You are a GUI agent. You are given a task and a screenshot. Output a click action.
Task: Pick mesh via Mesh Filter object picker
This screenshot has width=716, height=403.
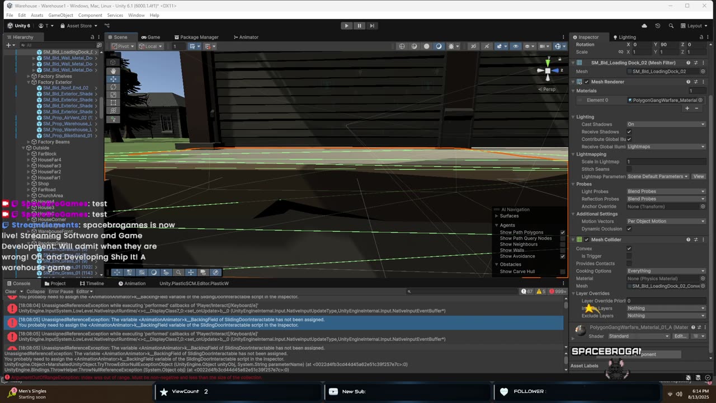coord(703,72)
